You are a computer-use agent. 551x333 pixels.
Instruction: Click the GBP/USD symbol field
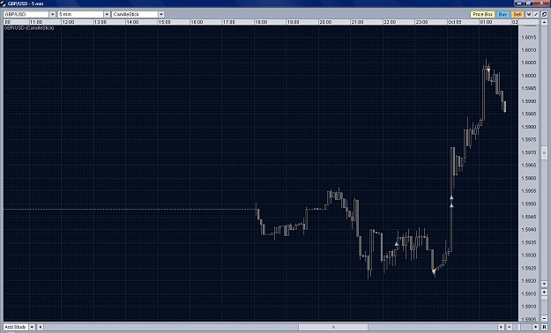(26, 14)
